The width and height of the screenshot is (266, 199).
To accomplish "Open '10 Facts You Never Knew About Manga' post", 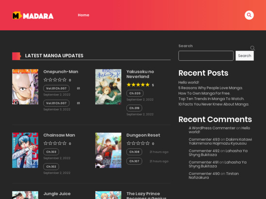I will (214, 104).
